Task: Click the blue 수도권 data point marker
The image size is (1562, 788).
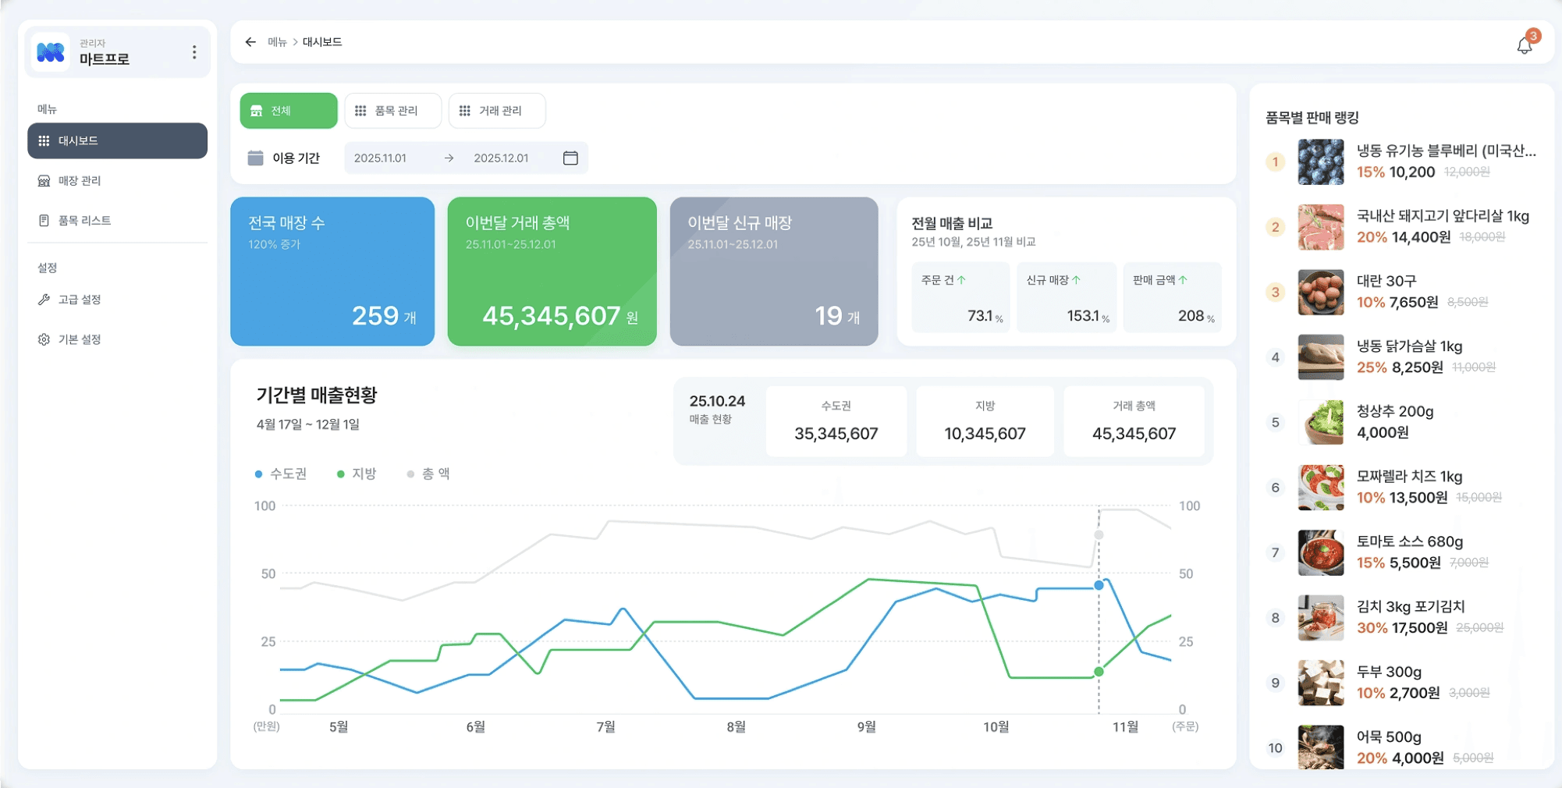Action: coord(1099,585)
